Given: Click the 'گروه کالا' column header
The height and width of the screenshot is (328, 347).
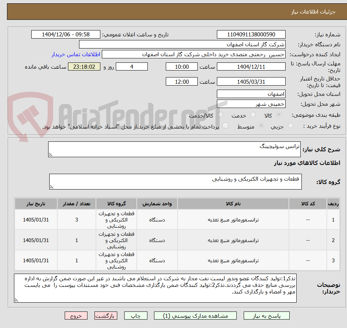Looking at the screenshot, I should click(117, 204).
